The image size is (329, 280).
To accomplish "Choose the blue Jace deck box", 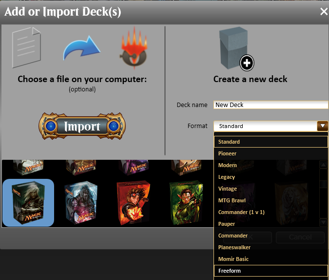I will 81,203.
